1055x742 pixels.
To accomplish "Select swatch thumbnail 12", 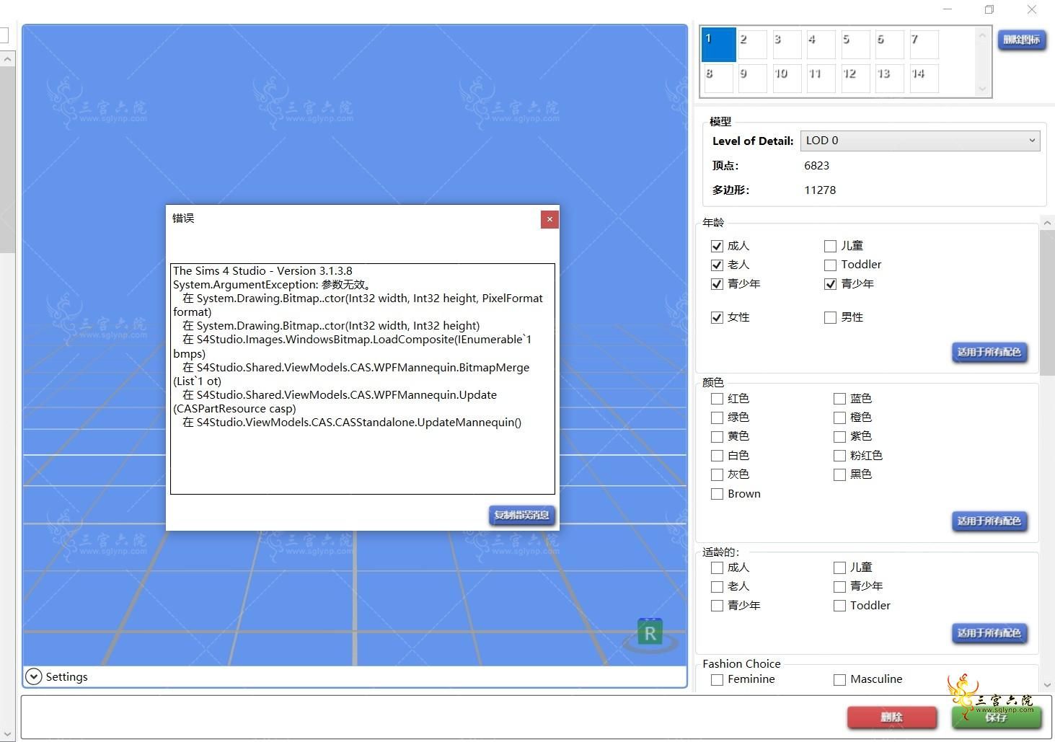I will pos(855,78).
